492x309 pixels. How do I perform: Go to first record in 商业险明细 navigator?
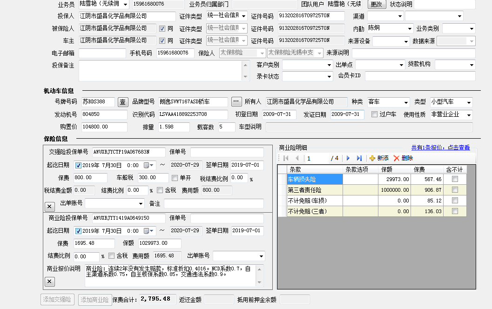point(286,158)
